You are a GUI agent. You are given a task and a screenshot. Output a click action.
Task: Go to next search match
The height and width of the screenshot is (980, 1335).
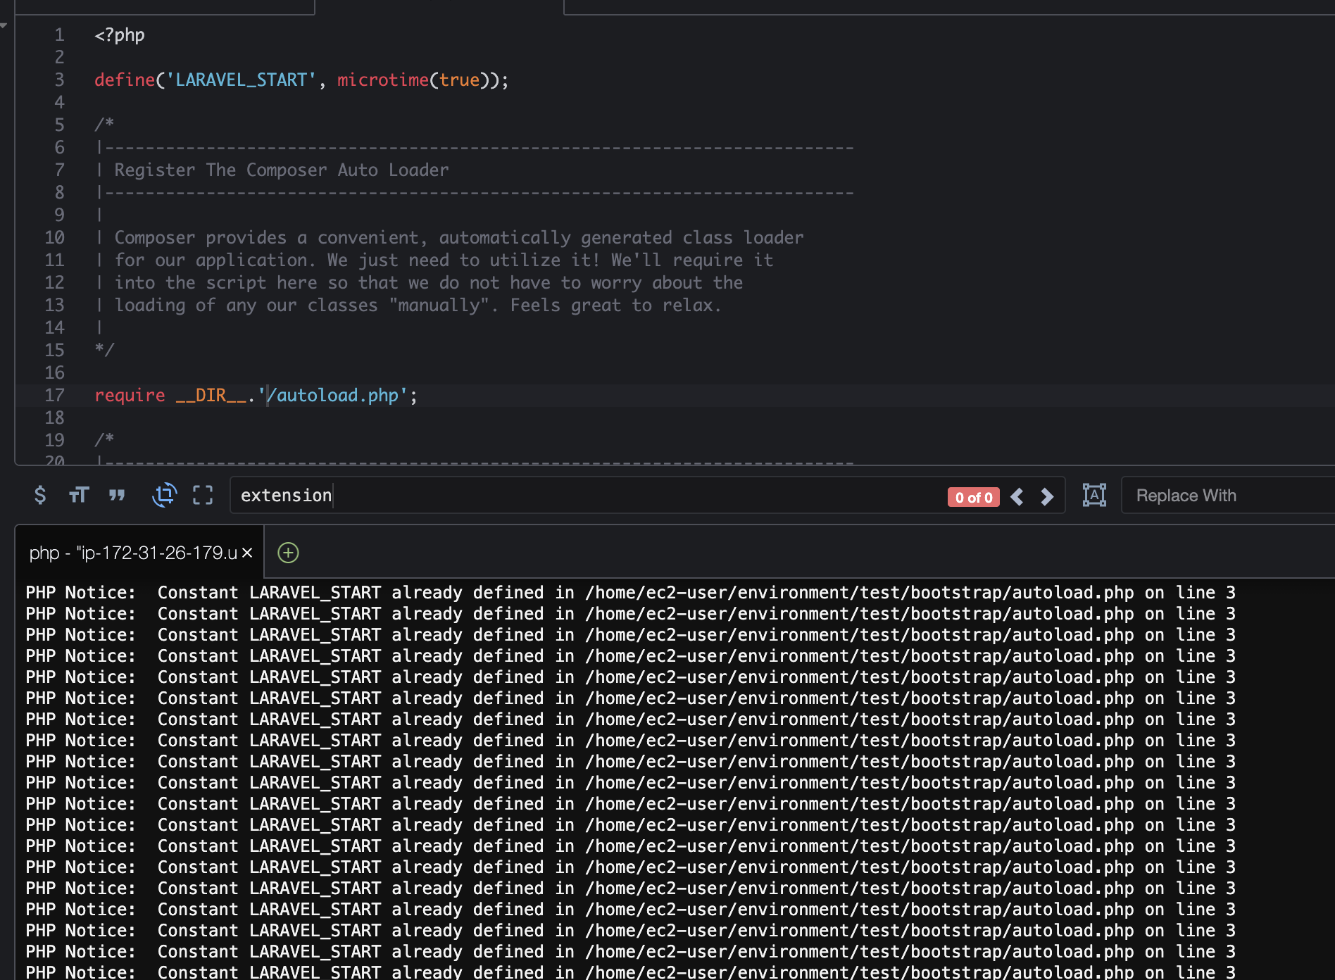(x=1047, y=497)
